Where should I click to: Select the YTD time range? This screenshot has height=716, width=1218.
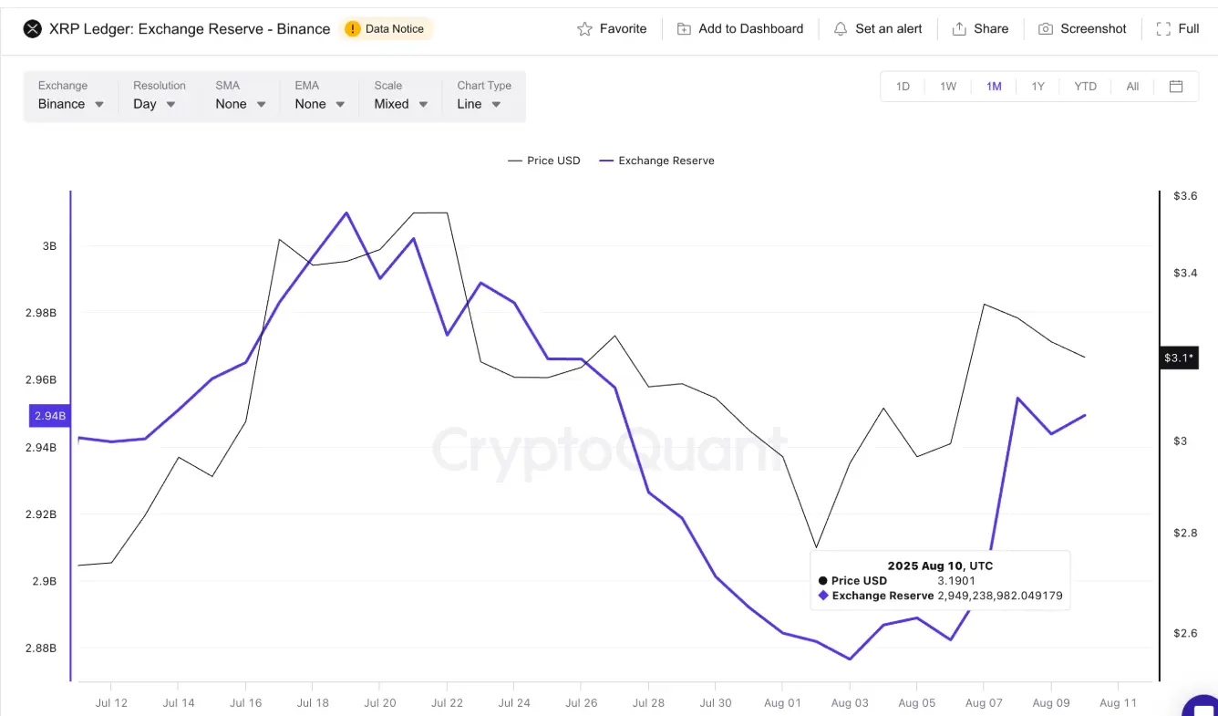[1085, 87]
